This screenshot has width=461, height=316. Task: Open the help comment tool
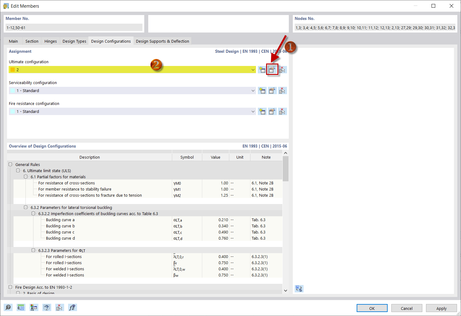coord(8,307)
